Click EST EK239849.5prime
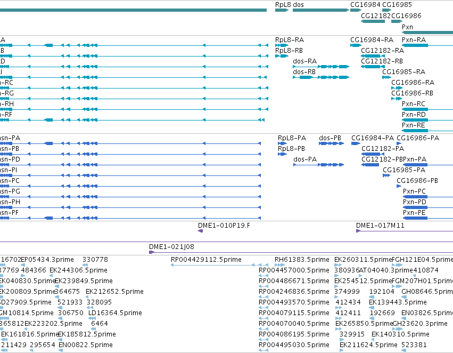Screen dimensions: 453x353 (84, 281)
